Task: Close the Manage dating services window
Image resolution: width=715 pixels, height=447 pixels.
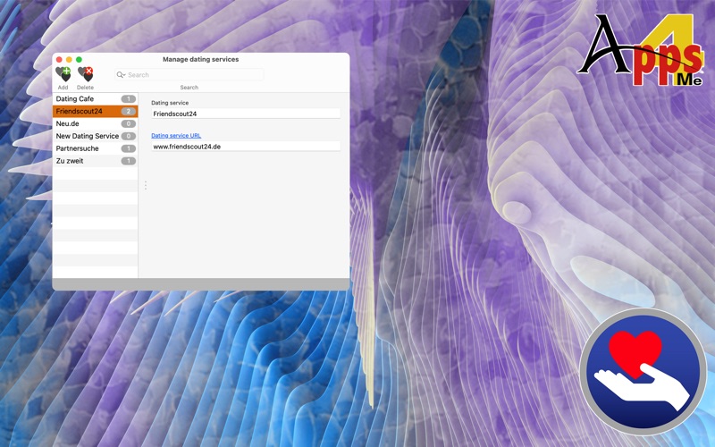Action: [59, 59]
